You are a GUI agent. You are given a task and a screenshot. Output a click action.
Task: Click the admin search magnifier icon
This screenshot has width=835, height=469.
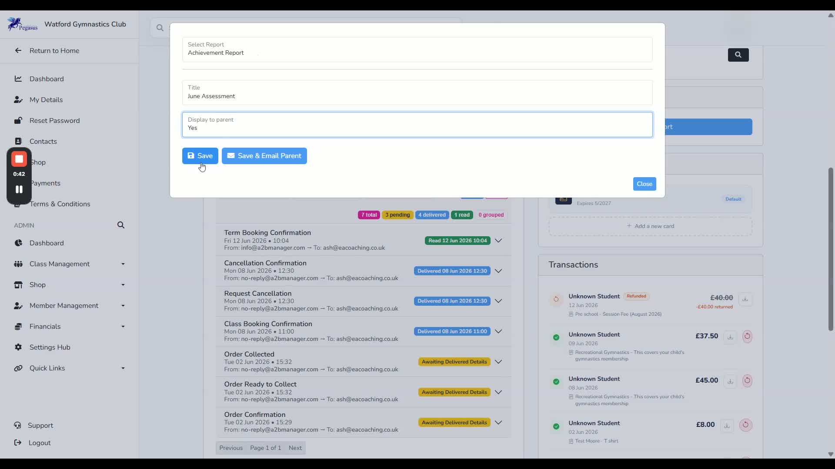(x=121, y=225)
